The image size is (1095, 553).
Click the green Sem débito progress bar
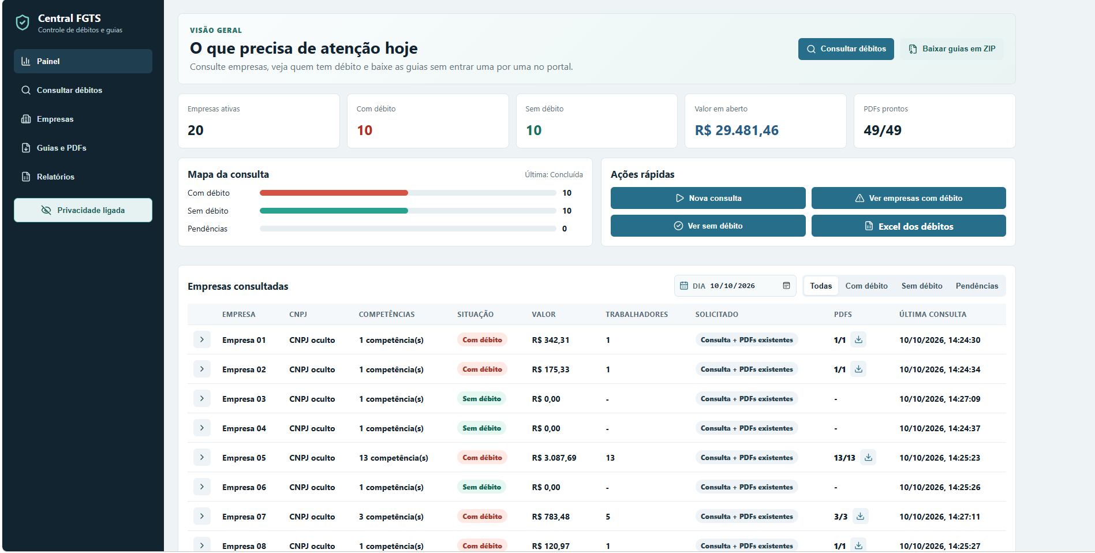[334, 211]
